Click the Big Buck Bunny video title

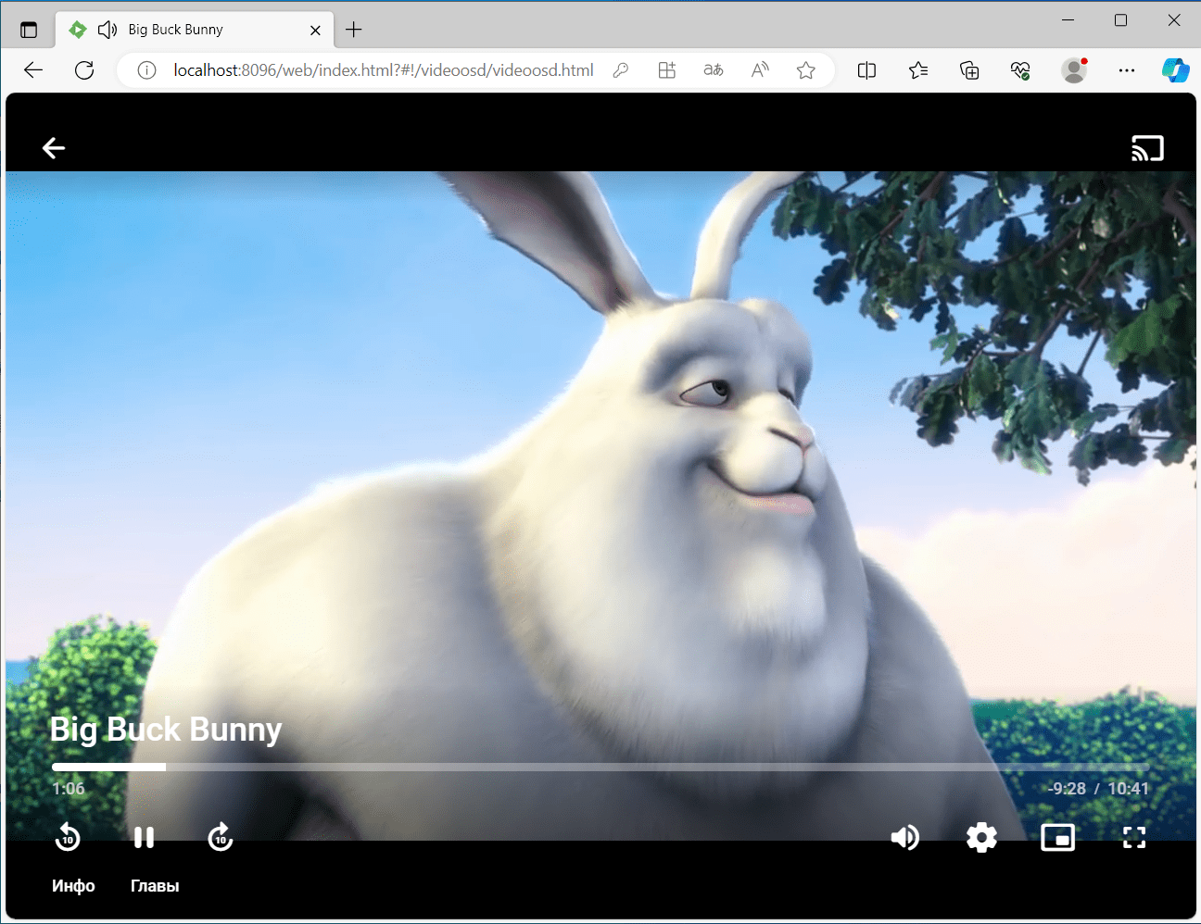click(x=166, y=730)
